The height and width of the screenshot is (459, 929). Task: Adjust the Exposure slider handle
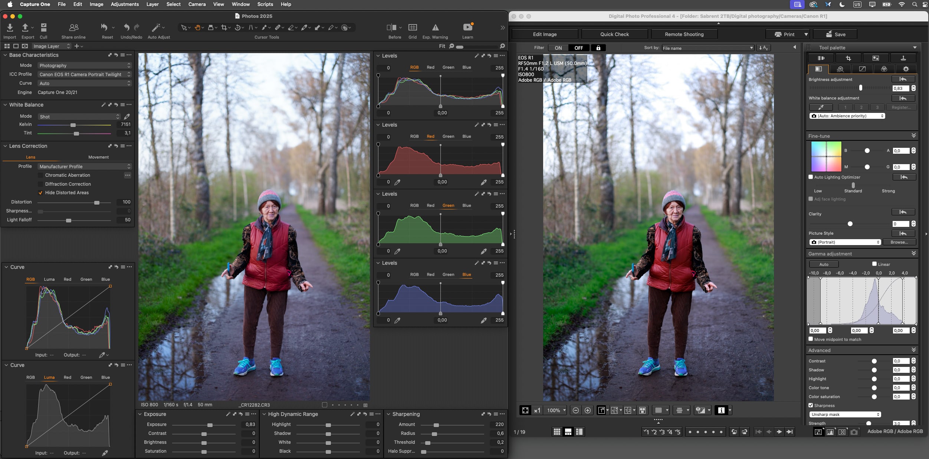click(210, 425)
